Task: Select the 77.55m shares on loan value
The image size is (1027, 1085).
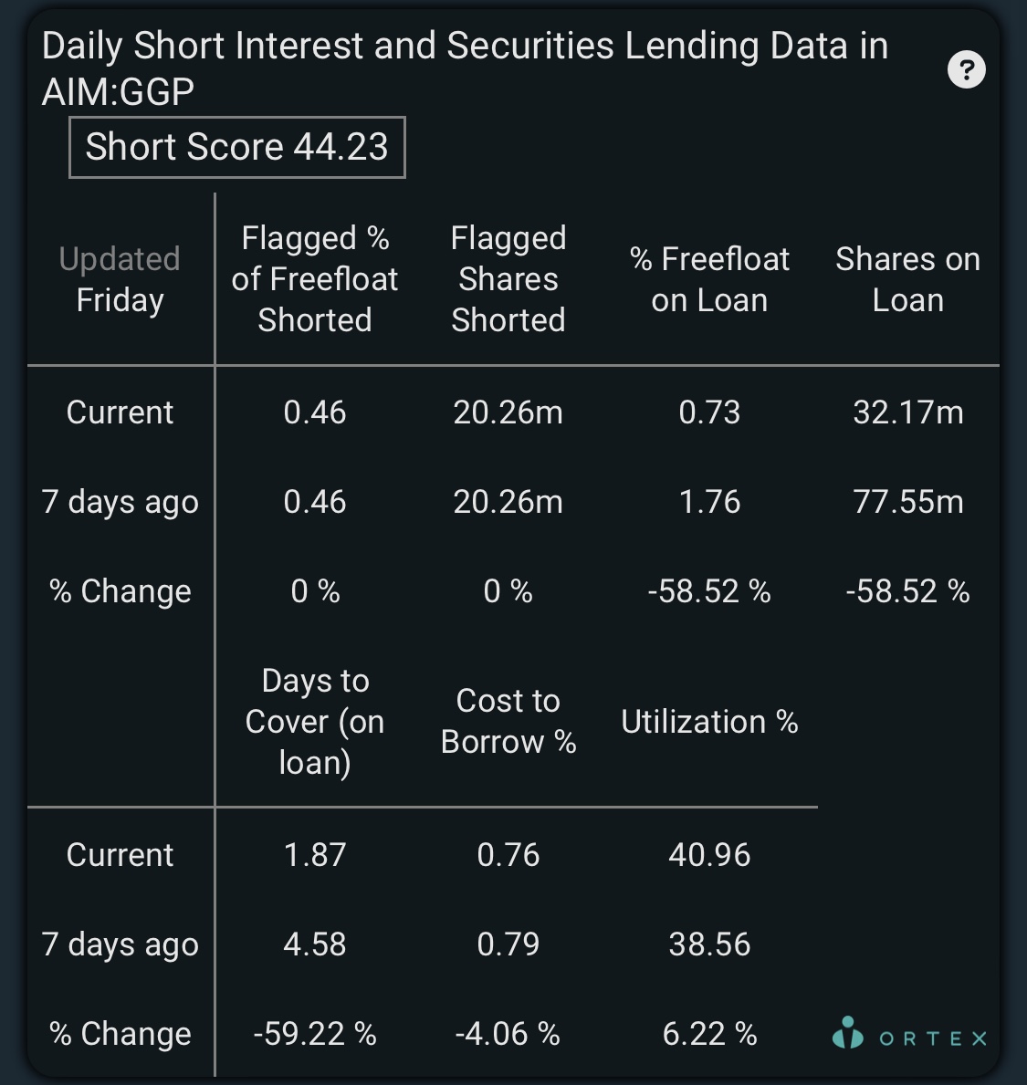Action: click(908, 502)
